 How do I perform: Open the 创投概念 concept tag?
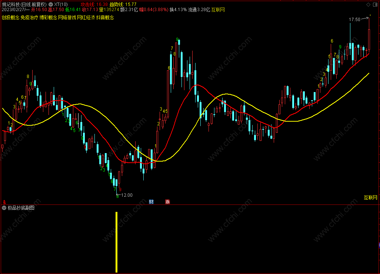[10, 17]
